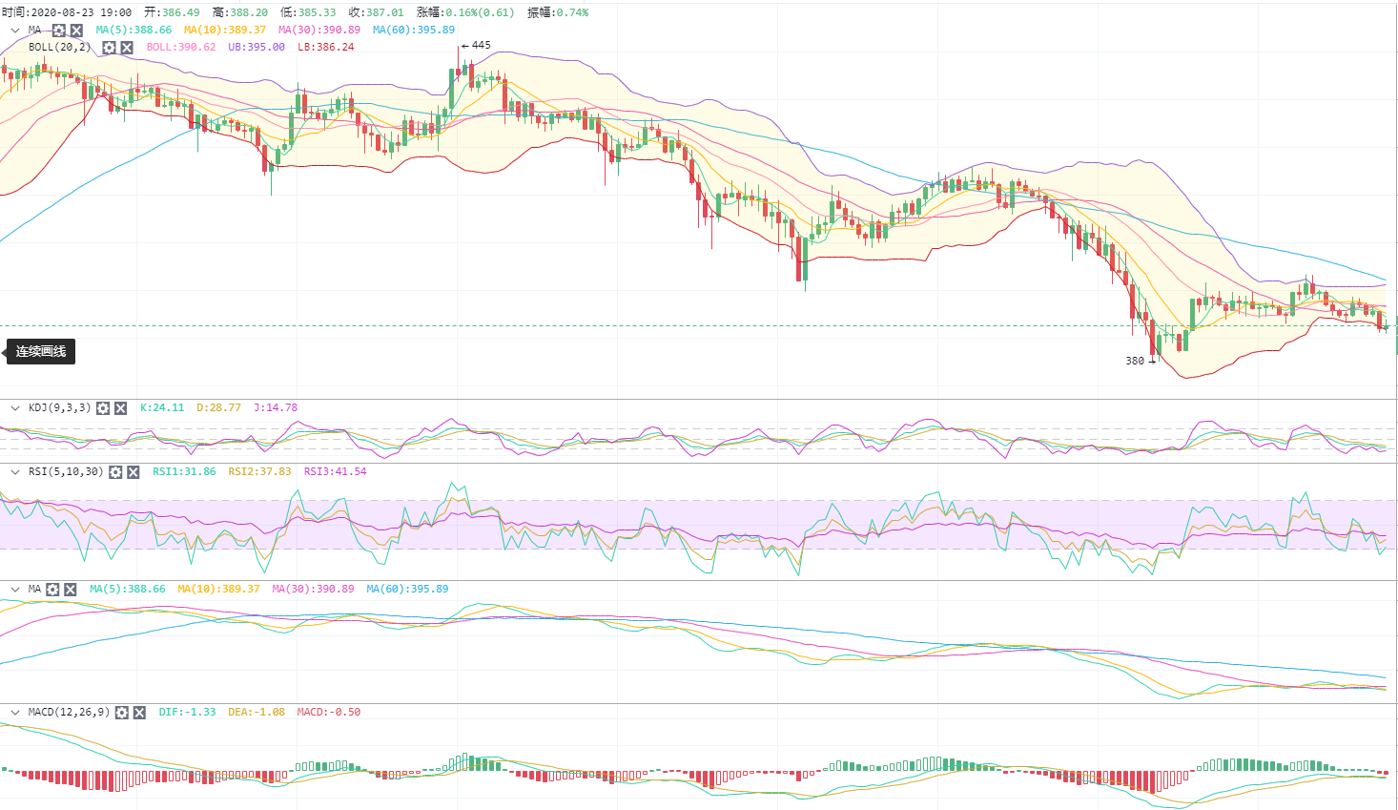This screenshot has height=810, width=1398.
Task: Open settings gear of the lower MA panel
Action: pyautogui.click(x=52, y=590)
